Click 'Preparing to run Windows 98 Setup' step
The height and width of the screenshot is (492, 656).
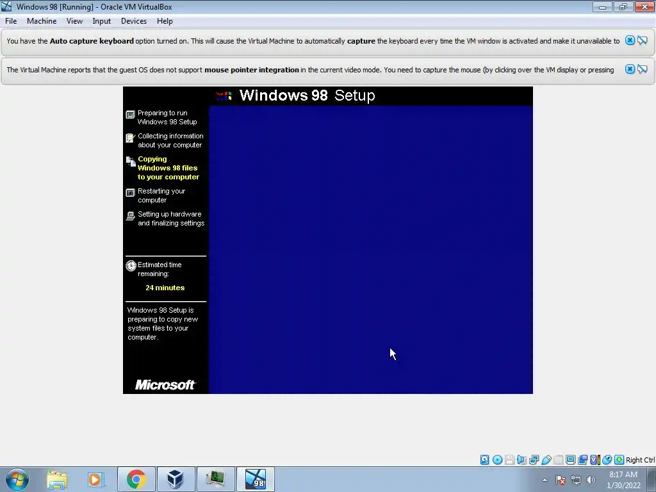[167, 117]
